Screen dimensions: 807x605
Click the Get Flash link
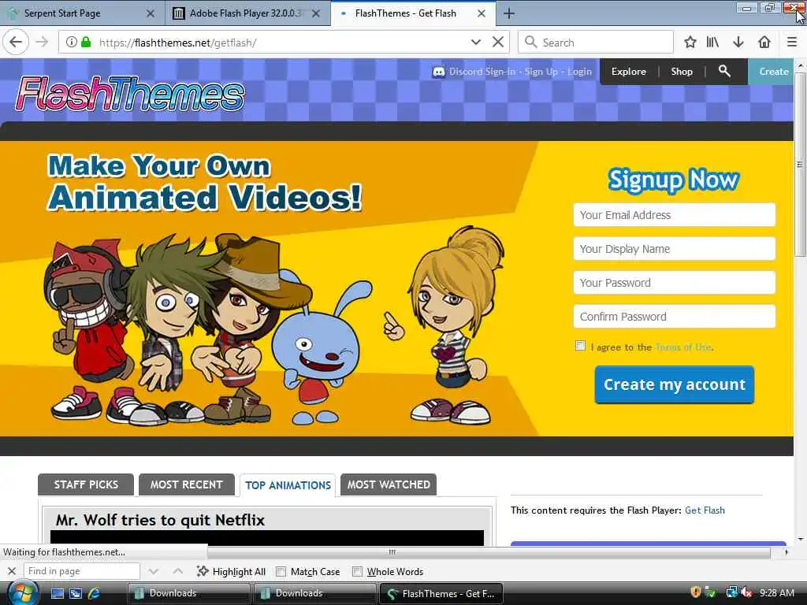(705, 510)
